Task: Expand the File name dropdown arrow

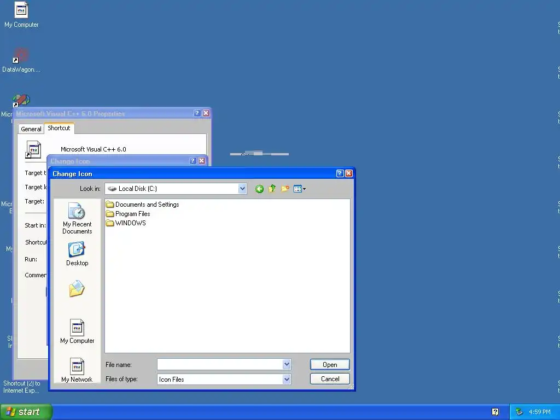Action: click(287, 364)
